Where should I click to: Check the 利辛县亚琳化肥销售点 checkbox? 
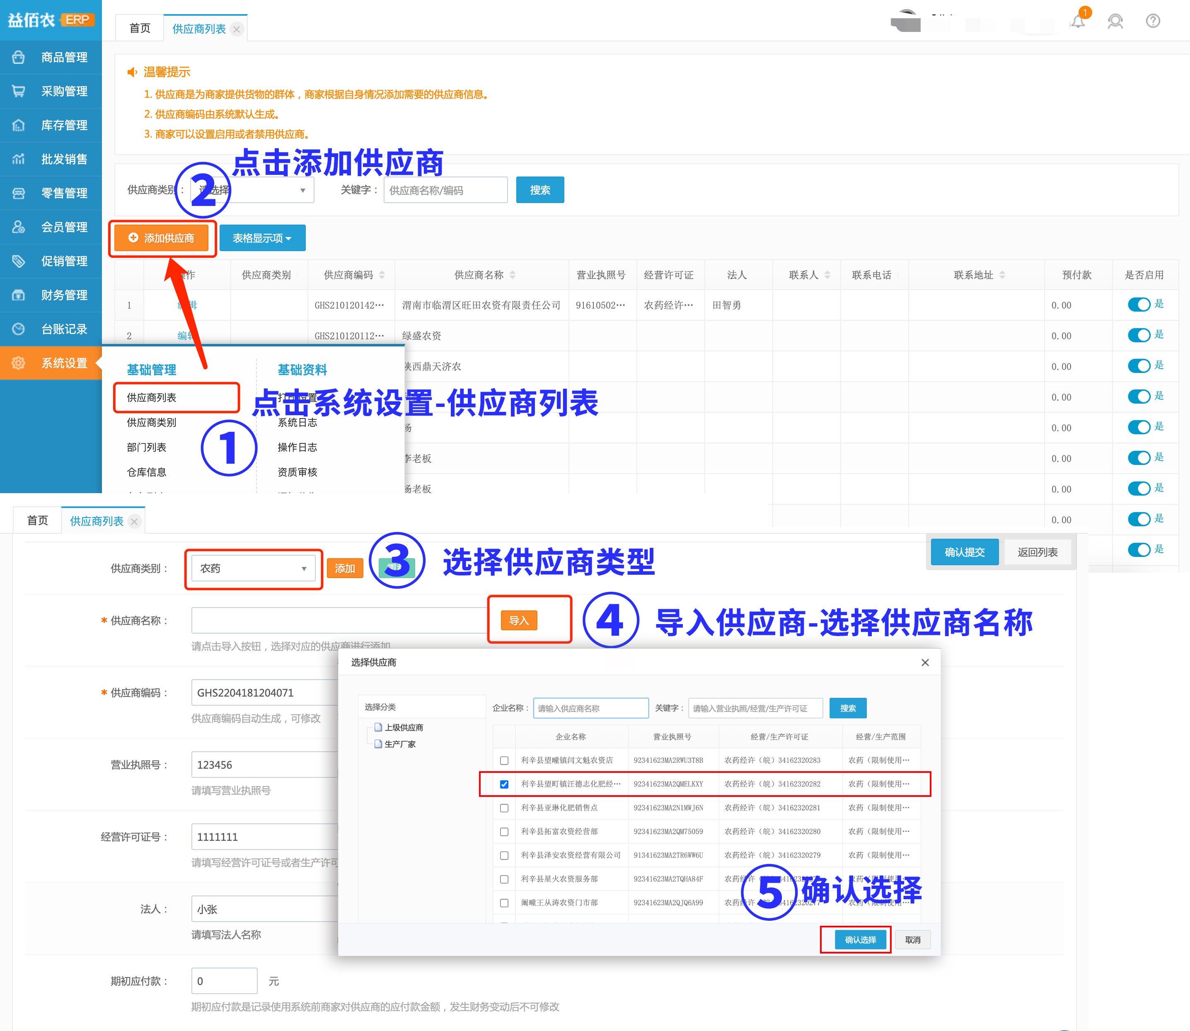click(504, 808)
